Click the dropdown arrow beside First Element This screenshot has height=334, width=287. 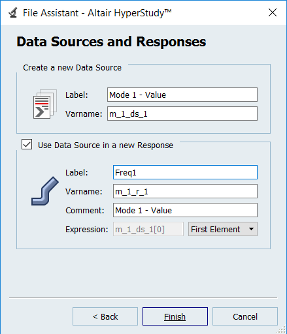click(251, 229)
